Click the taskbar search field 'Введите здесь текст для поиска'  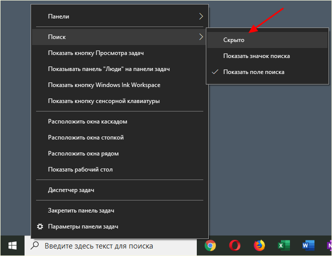click(x=111, y=245)
